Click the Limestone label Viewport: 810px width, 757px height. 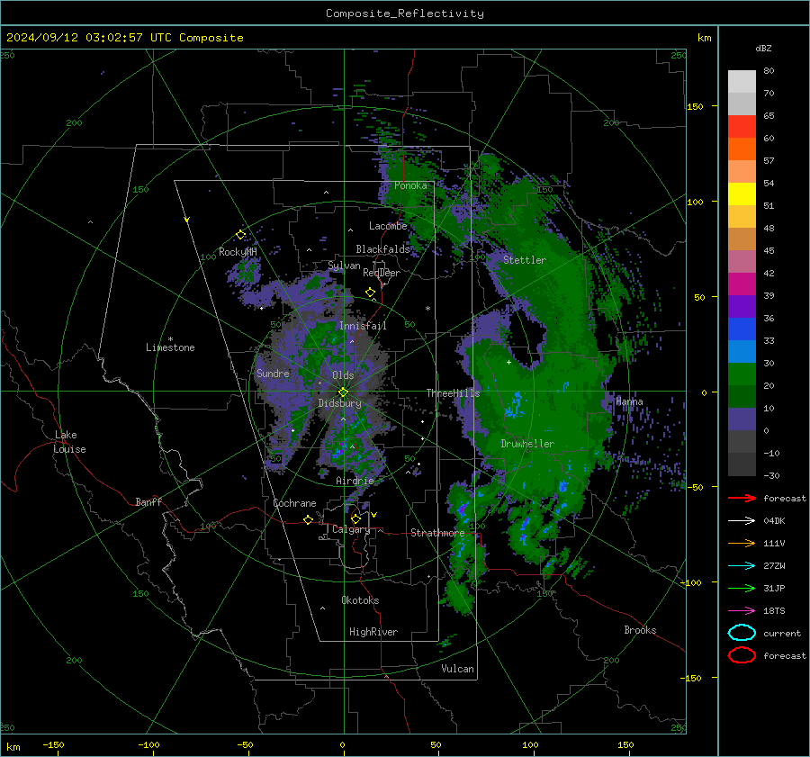click(x=170, y=347)
